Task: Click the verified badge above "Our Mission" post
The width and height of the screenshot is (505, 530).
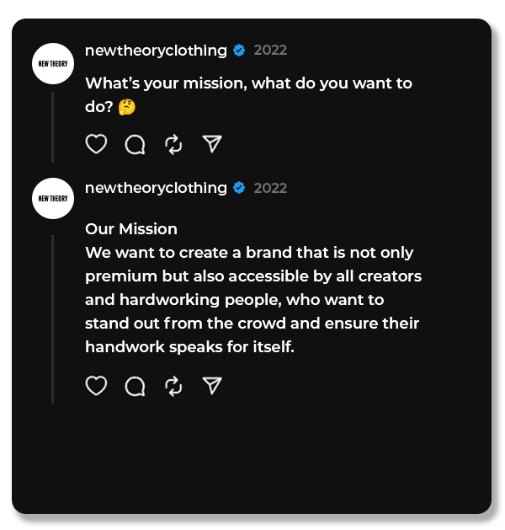Action: 239,188
